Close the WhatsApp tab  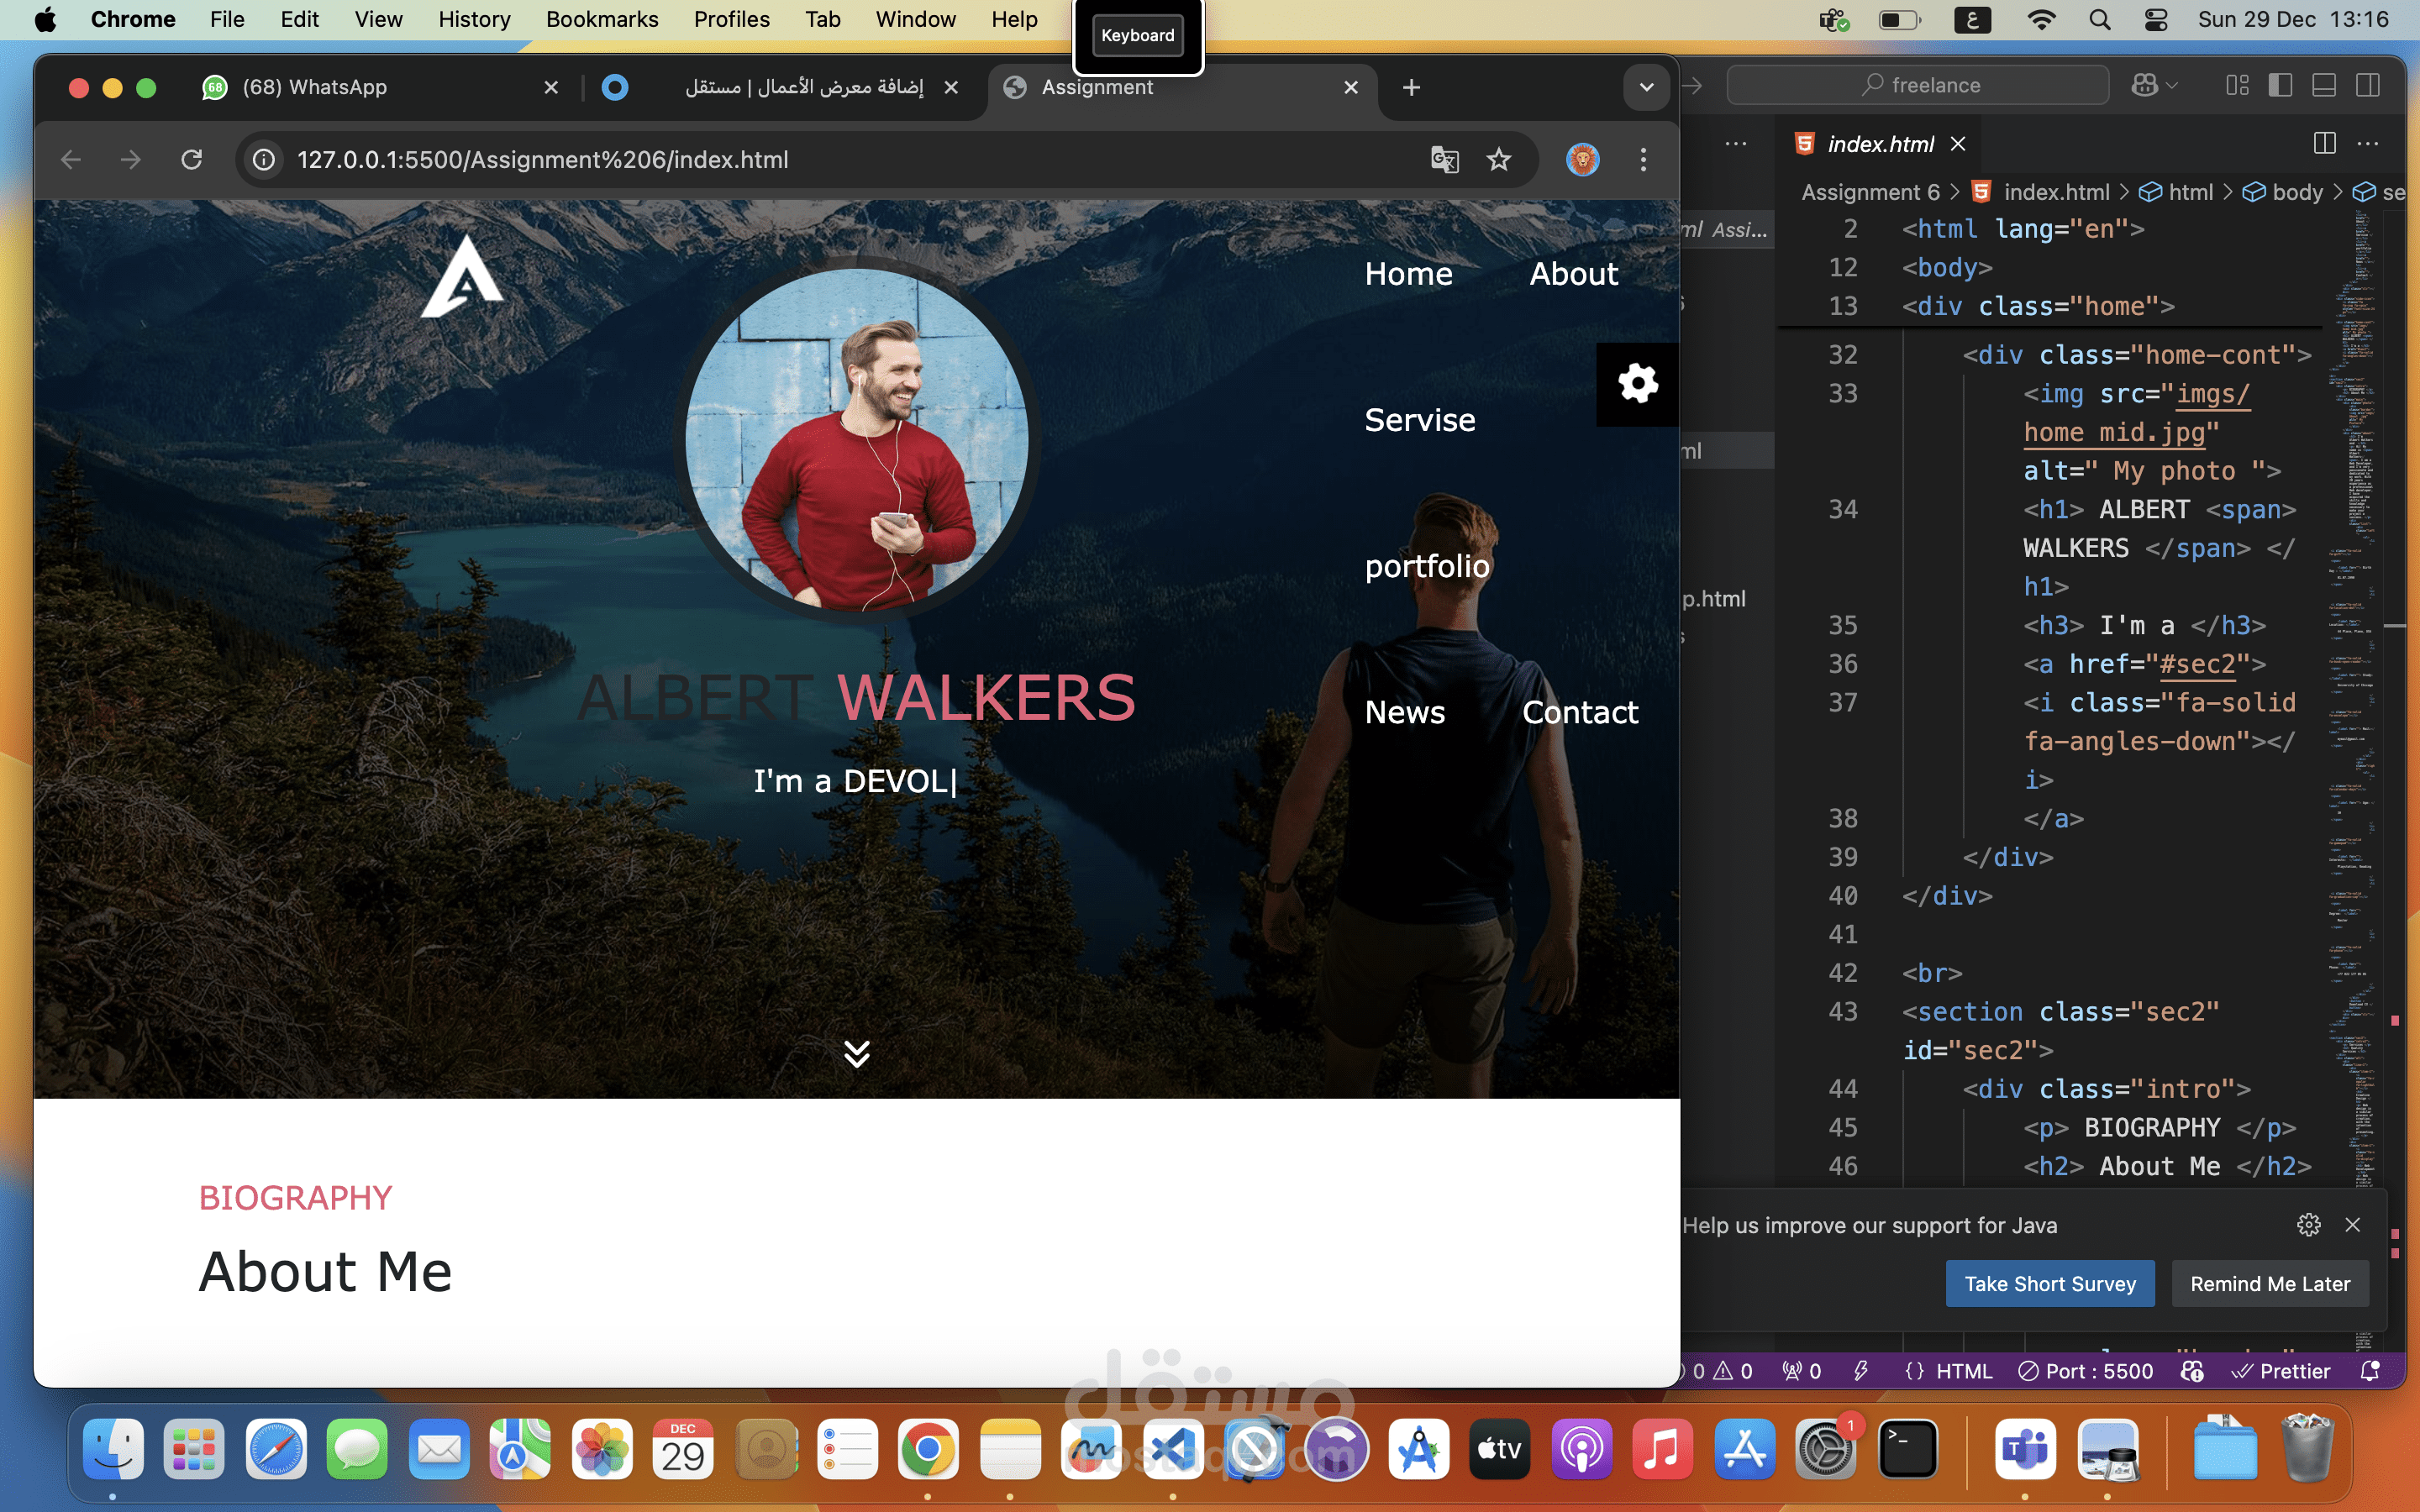[551, 88]
